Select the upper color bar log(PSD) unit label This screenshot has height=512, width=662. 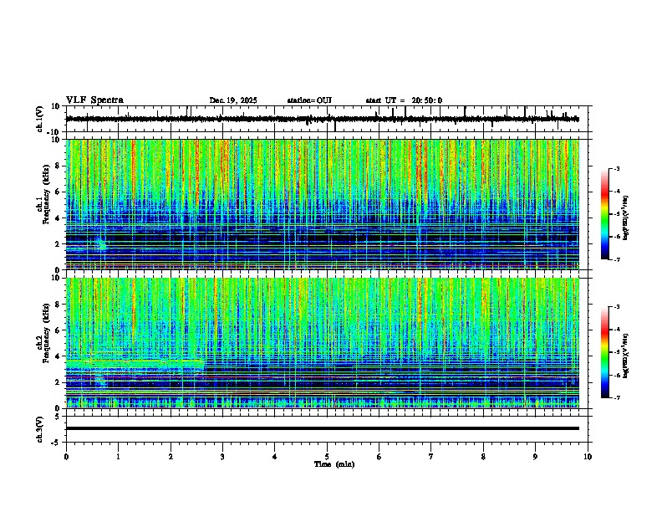coord(626,218)
